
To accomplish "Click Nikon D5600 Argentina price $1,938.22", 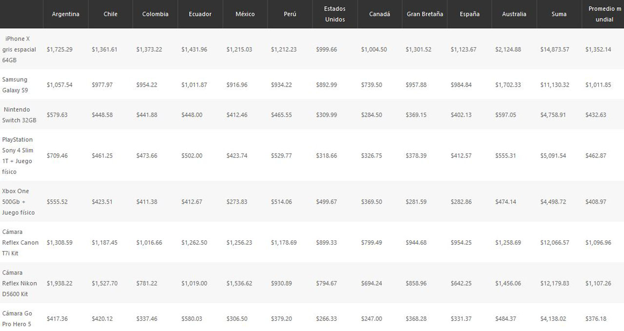I will pyautogui.click(x=59, y=284).
